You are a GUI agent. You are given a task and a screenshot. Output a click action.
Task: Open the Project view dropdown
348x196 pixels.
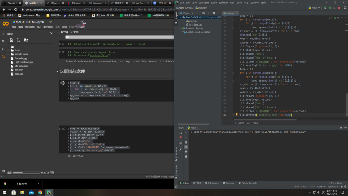pos(187,13)
